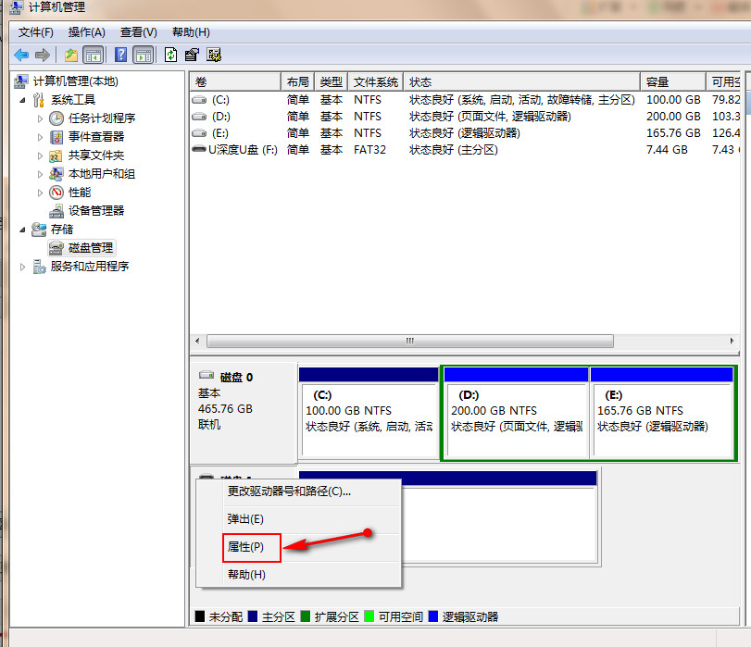The image size is (751, 647).
Task: Open the 操作(A) menu
Action: tap(86, 32)
